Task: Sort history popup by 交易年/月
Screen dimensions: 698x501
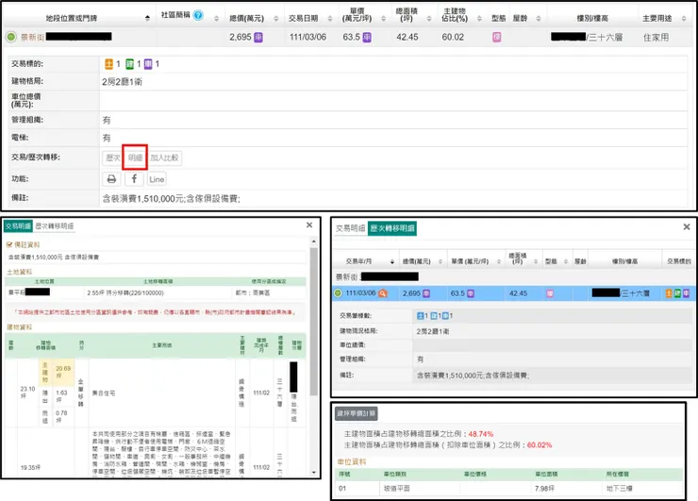Action: point(392,261)
